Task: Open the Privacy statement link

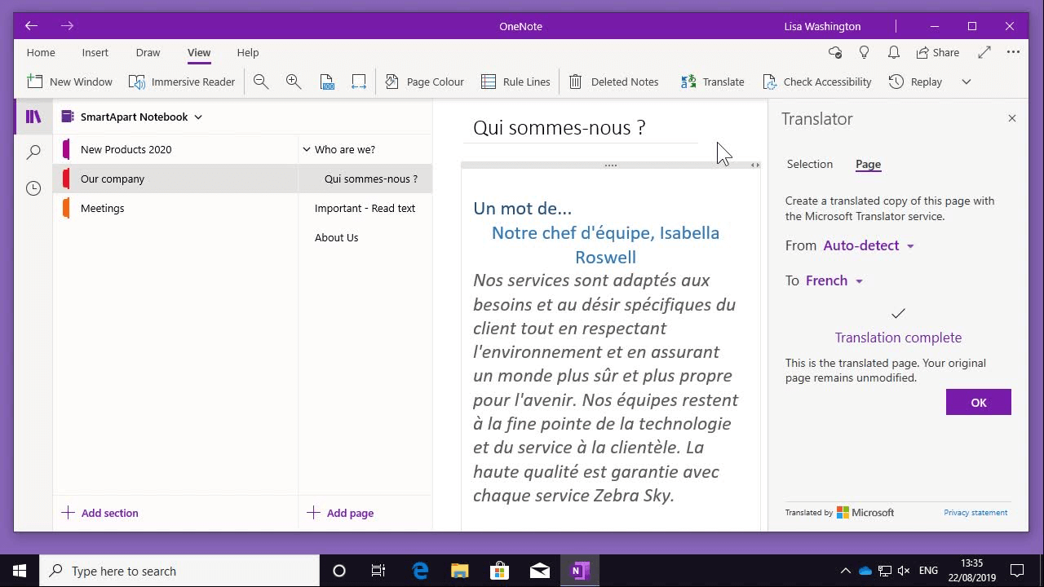Action: click(x=975, y=512)
